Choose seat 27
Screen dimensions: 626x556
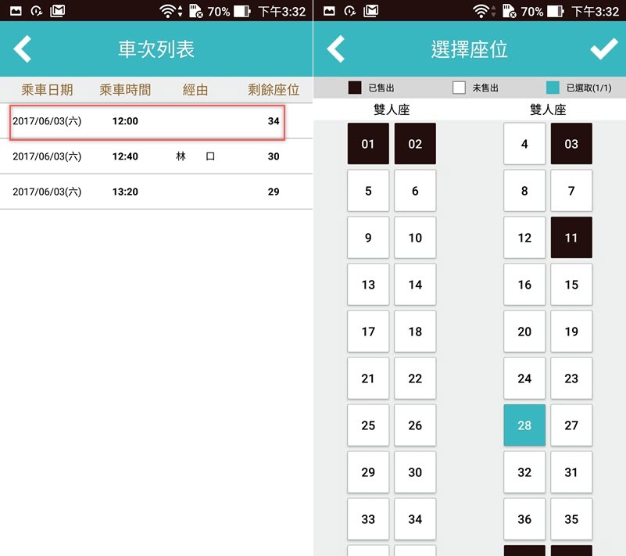click(571, 425)
